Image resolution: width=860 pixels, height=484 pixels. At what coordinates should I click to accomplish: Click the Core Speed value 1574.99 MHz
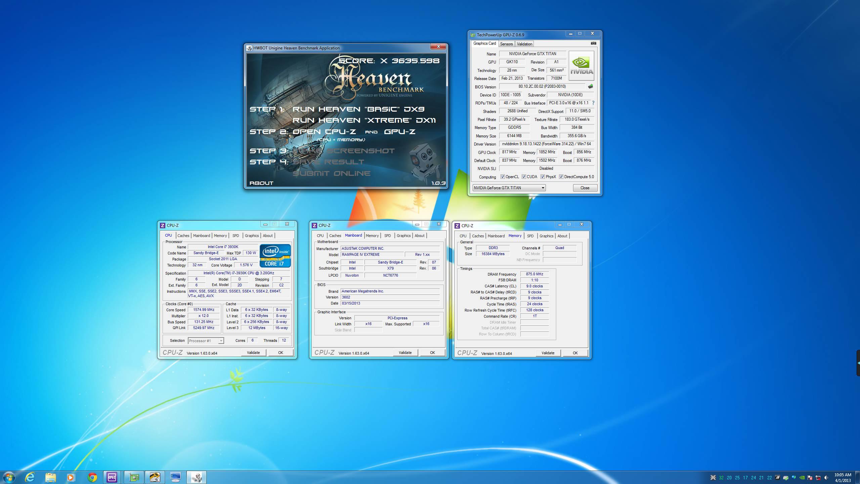(204, 310)
